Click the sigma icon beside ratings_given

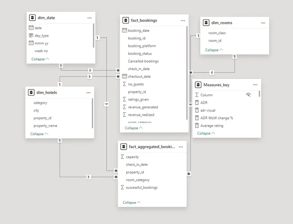pyautogui.click(x=124, y=100)
